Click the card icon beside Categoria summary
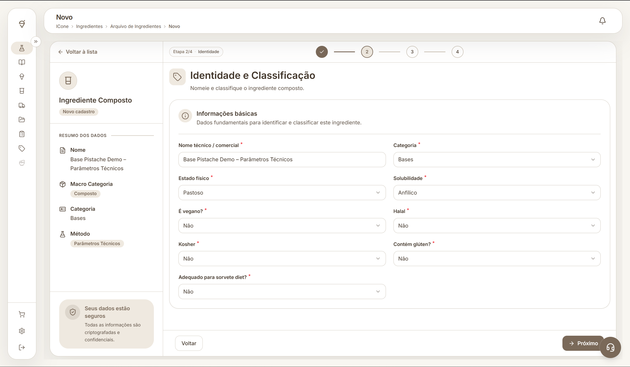The height and width of the screenshot is (367, 630). point(63,209)
